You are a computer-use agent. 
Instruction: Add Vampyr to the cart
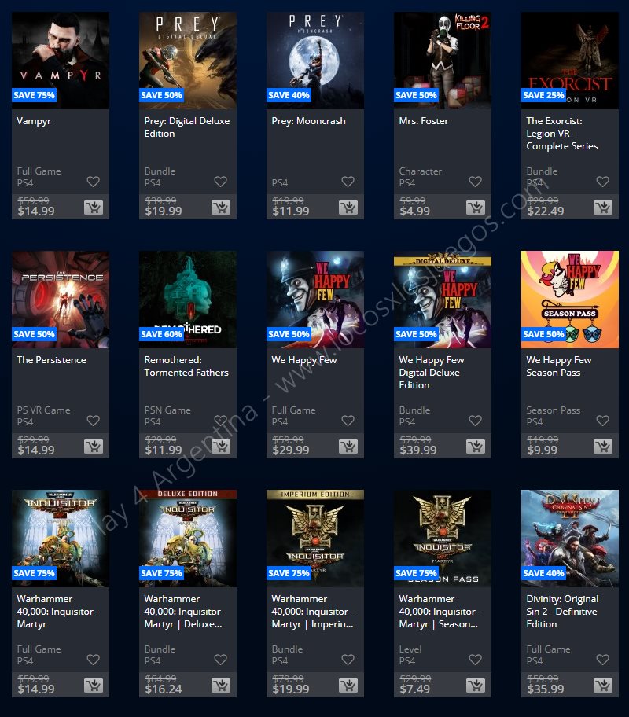point(94,208)
